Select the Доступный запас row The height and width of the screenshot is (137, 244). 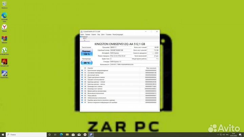(120, 75)
